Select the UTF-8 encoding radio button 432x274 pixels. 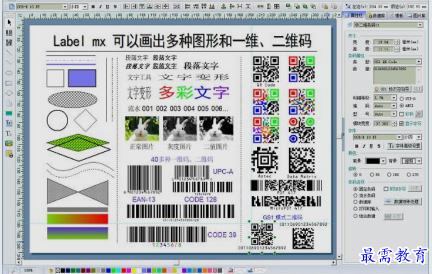[x=401, y=98]
